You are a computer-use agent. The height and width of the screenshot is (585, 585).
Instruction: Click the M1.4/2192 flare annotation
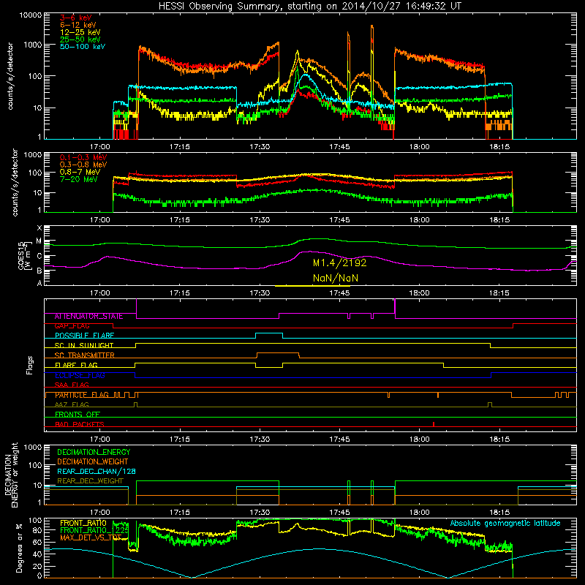point(339,263)
